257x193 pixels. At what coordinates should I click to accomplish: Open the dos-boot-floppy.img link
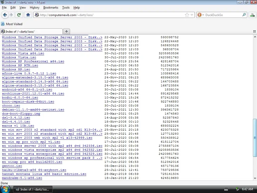coord(21,114)
